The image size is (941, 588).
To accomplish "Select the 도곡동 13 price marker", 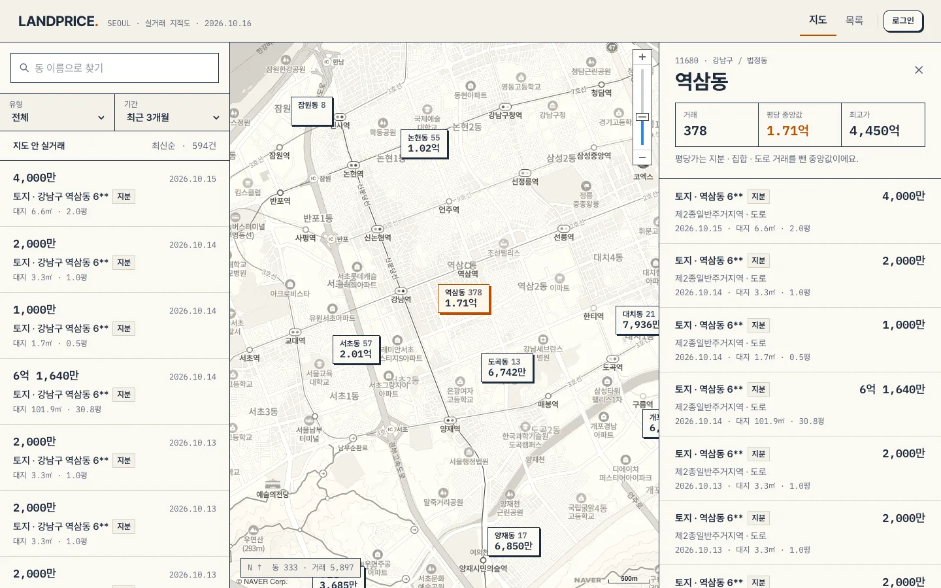I will pos(507,367).
